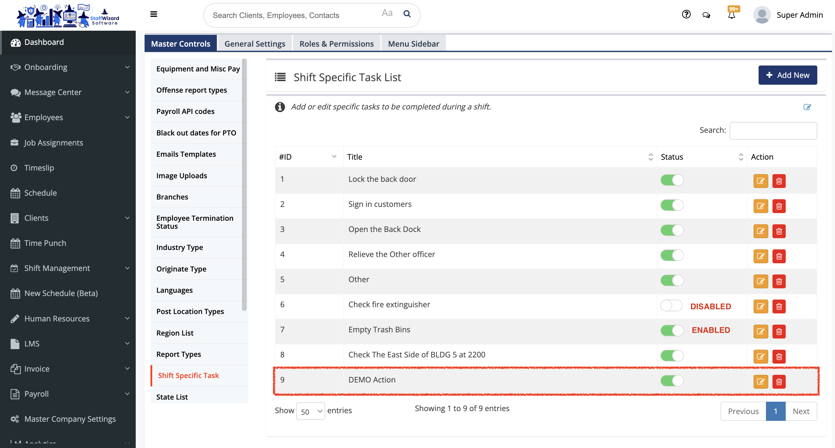Edit the task titled Other
Viewport: 835px width, 448px height.
click(760, 281)
